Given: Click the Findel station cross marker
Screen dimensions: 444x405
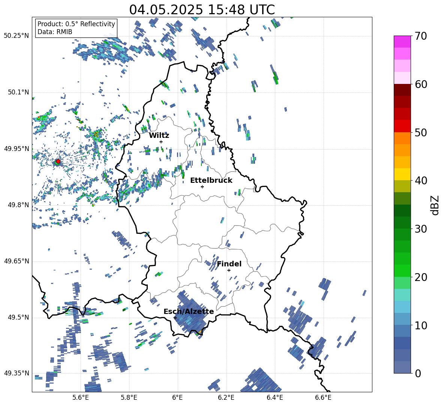Looking at the screenshot, I should pos(229,270).
